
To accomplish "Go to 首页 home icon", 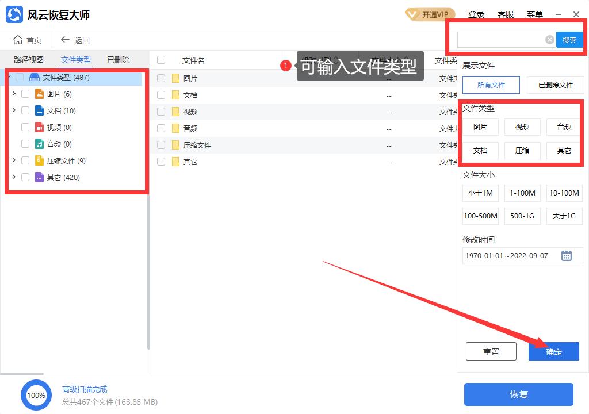I will (18, 40).
